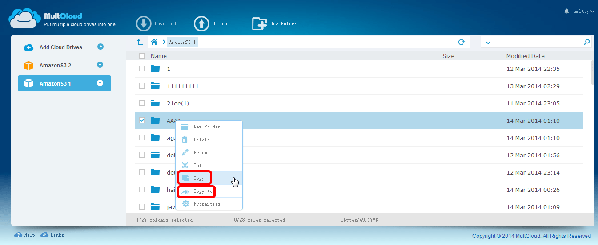Click the Properties gear icon
Viewport: 598px width, 245px height.
185,204
